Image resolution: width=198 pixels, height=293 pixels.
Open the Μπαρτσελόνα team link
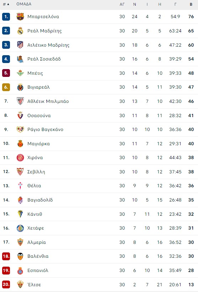(43, 17)
